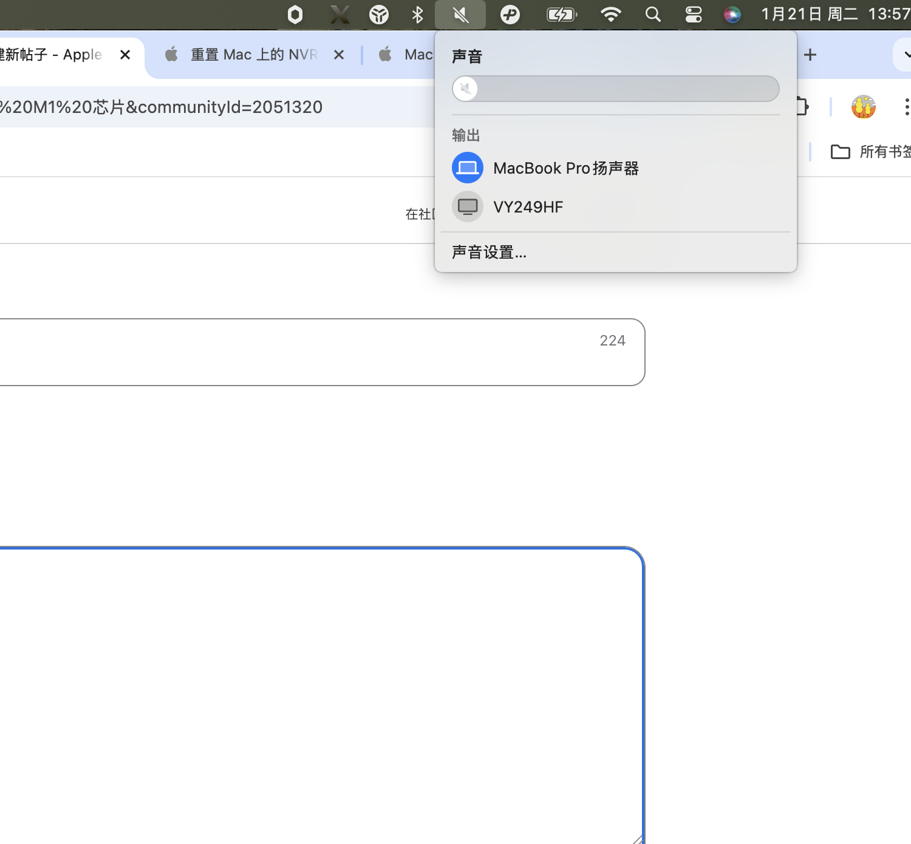Switch sound output to VY249HF
This screenshot has height=844, width=911.
(x=527, y=207)
